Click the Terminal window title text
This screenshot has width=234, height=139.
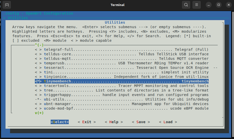click(x=117, y=5)
